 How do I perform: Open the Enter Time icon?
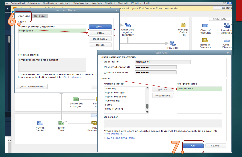61,123
